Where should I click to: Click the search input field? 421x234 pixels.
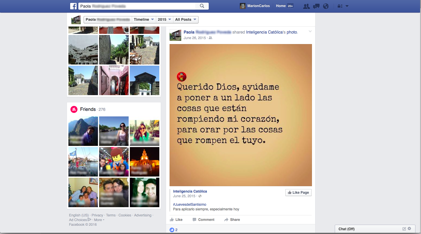(137, 6)
